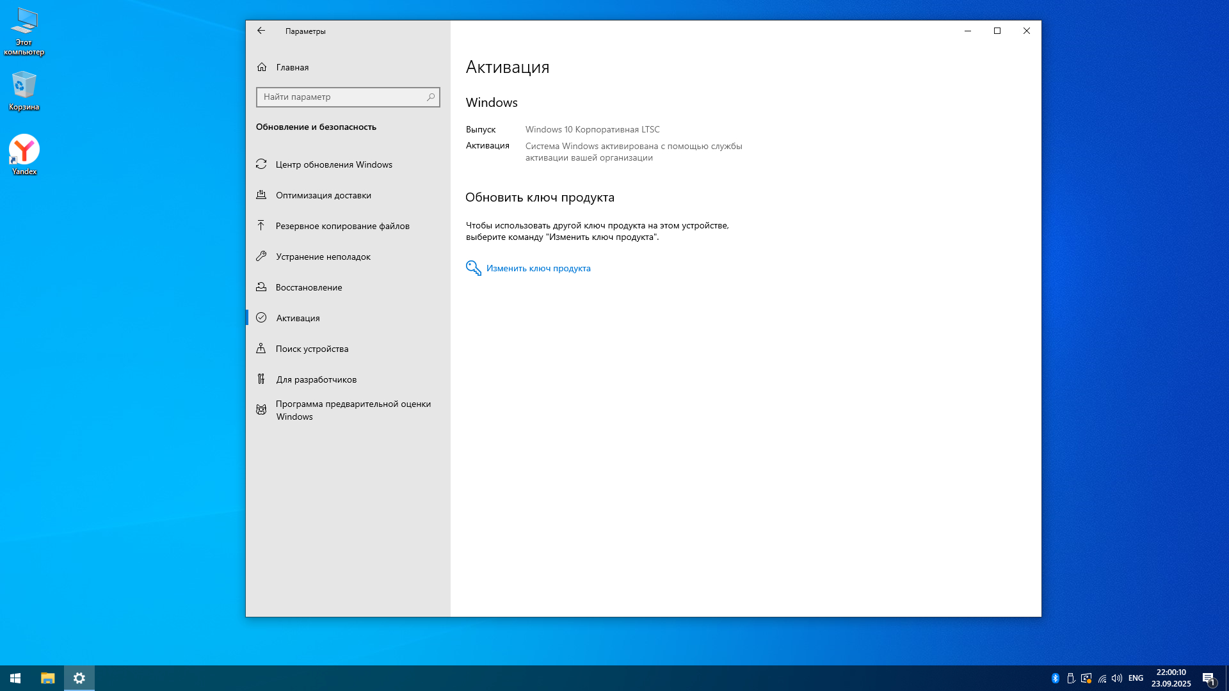
Task: Click the backup upload arrow icon
Action: 261,225
